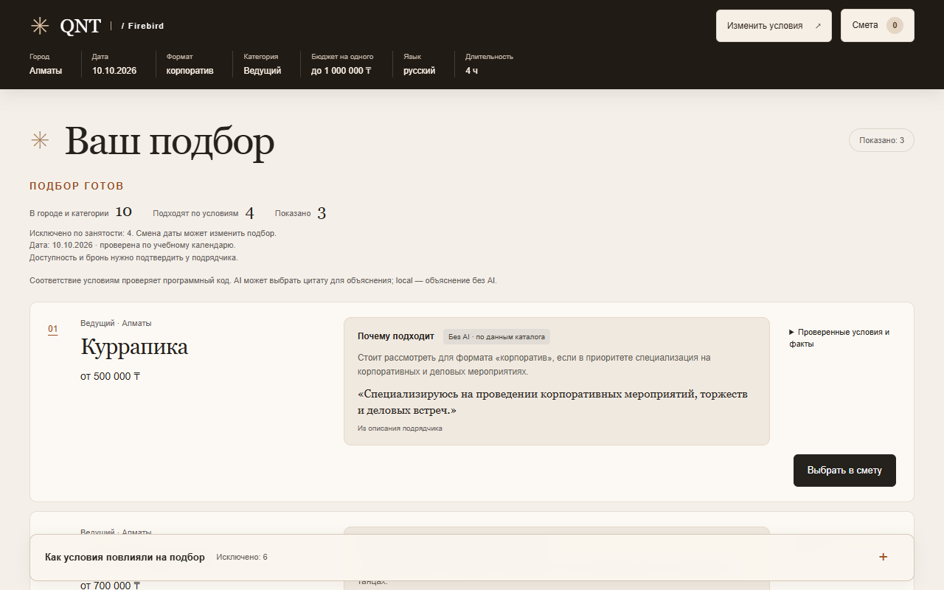Click the Почему подходит heading
The width and height of the screenshot is (944, 590).
pyautogui.click(x=396, y=336)
